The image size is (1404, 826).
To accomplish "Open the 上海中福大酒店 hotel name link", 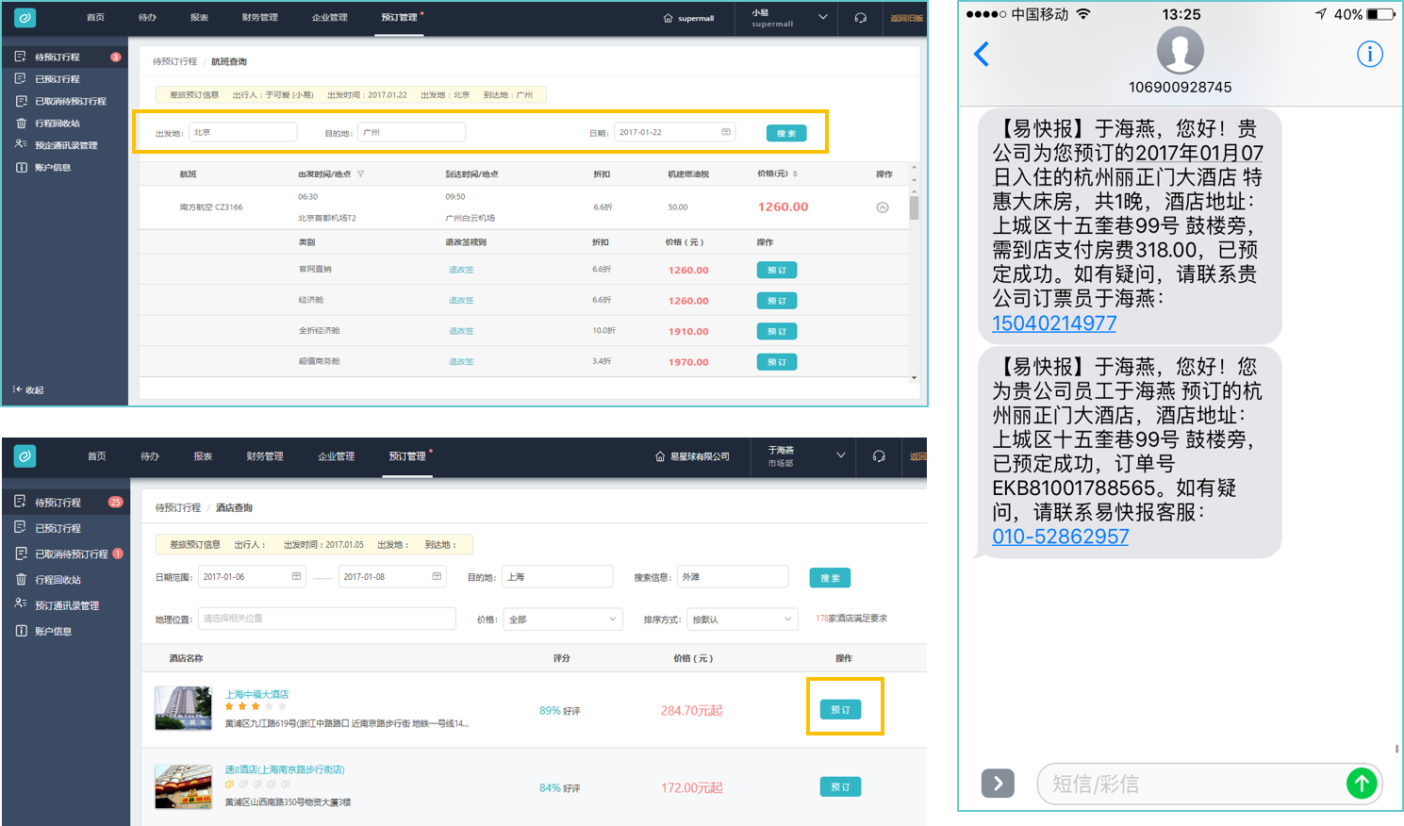I will [256, 694].
